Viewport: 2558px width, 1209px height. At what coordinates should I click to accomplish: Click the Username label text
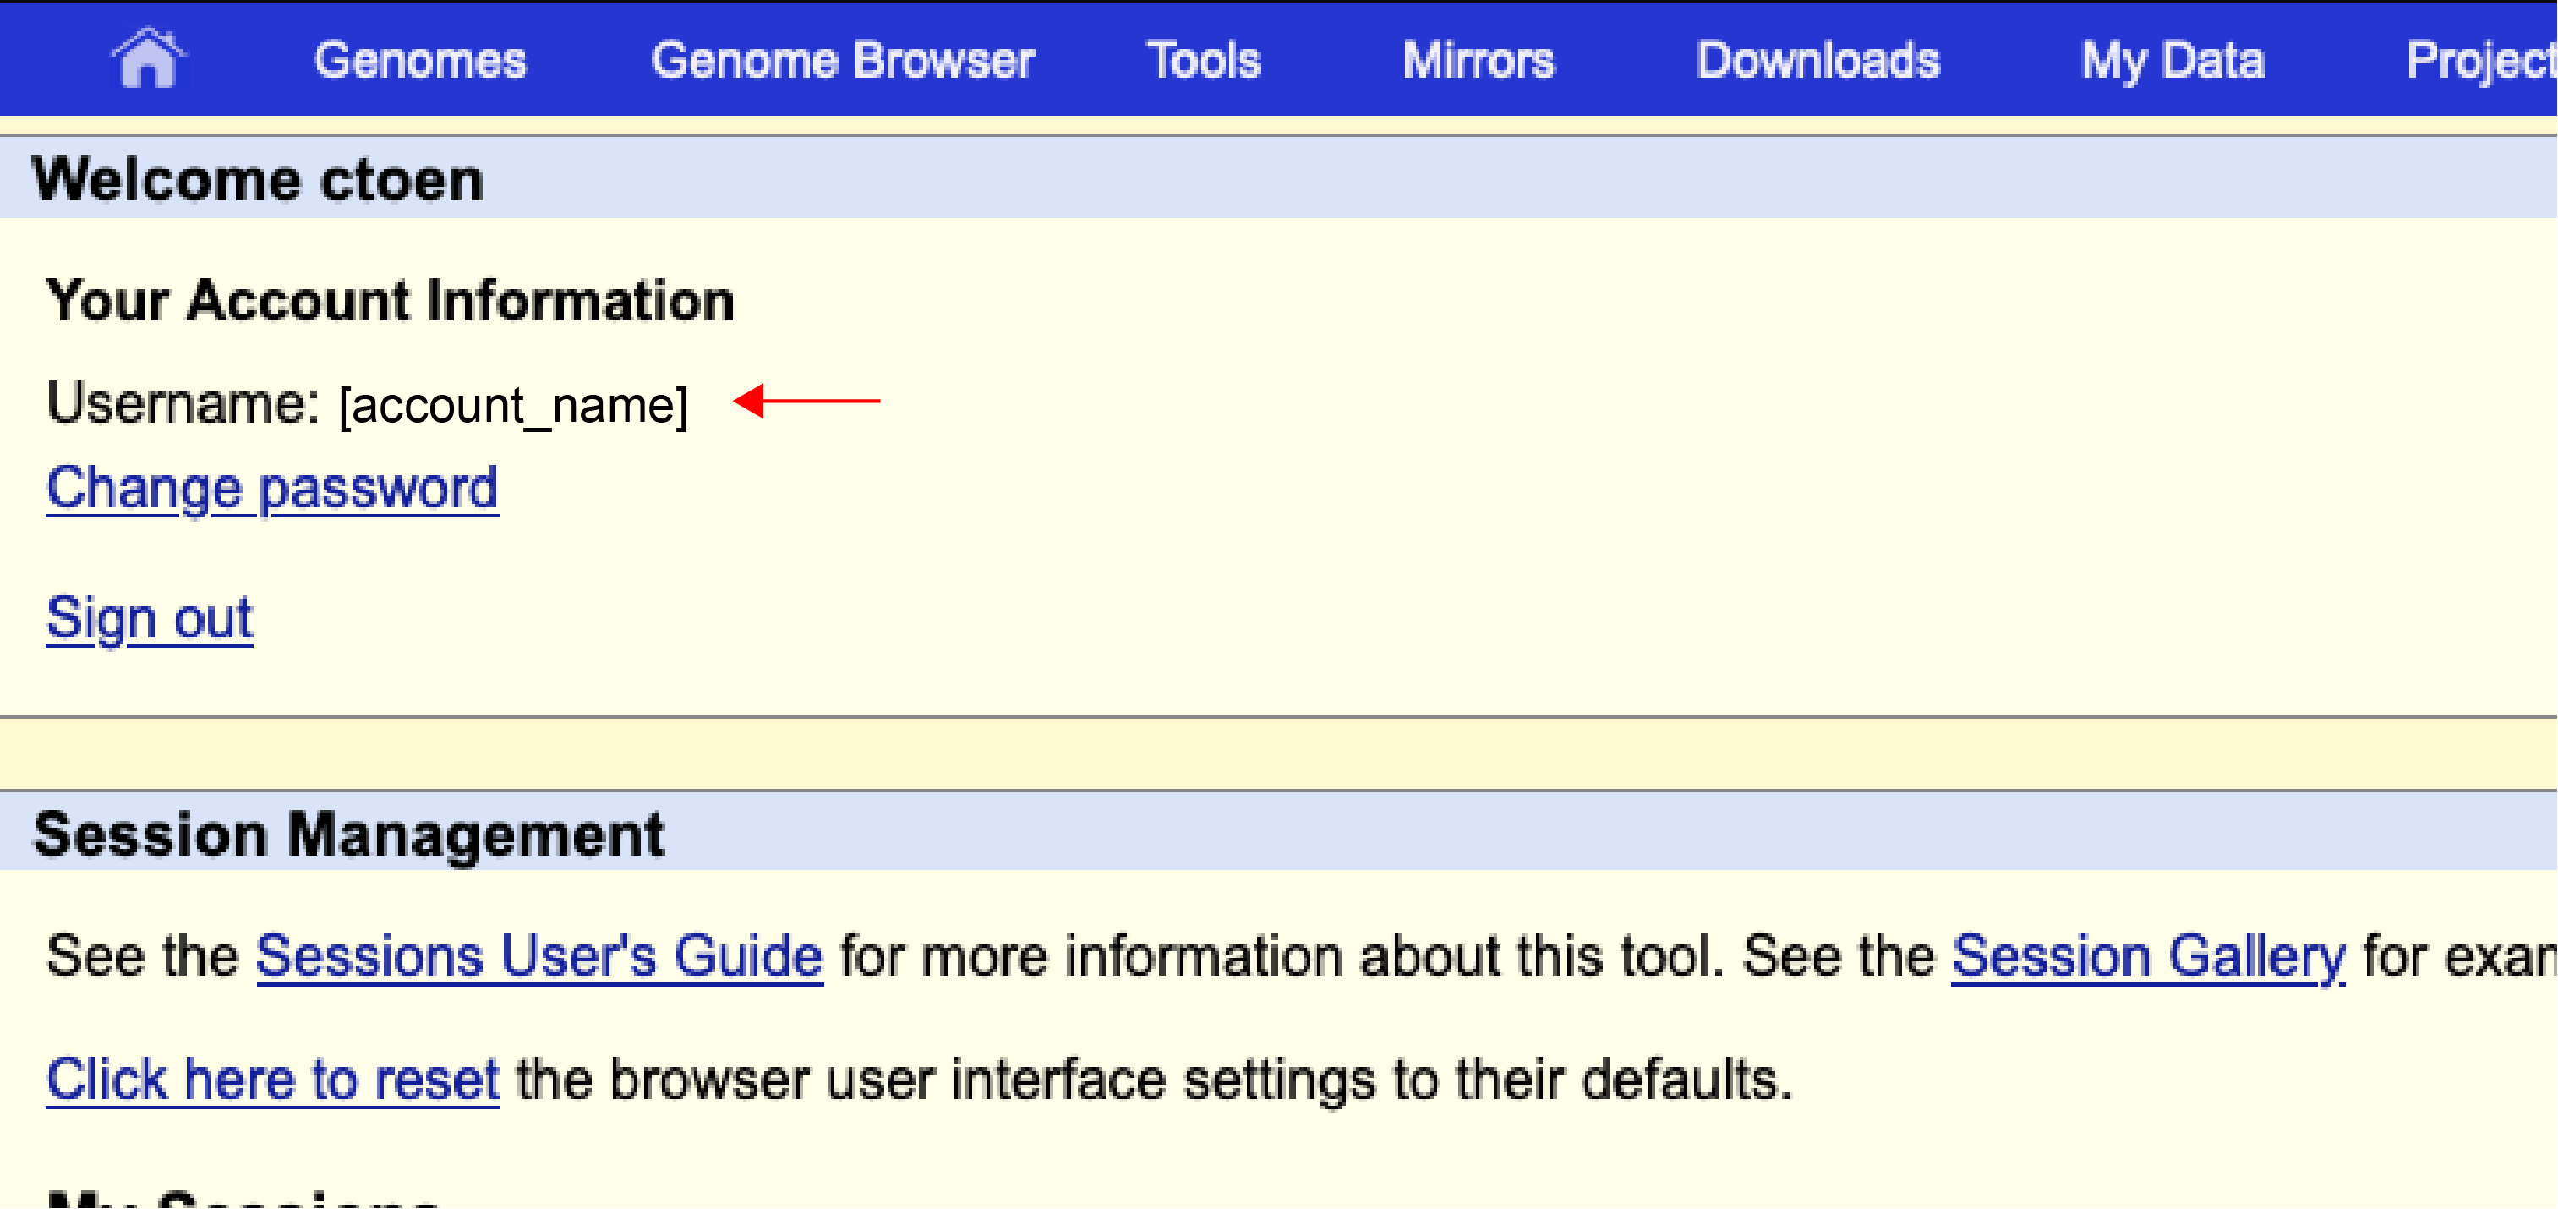click(x=183, y=403)
